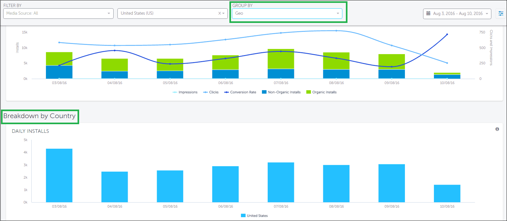Toggle Organic Installs legend item
Image resolution: width=507 pixels, height=221 pixels.
tap(321, 92)
